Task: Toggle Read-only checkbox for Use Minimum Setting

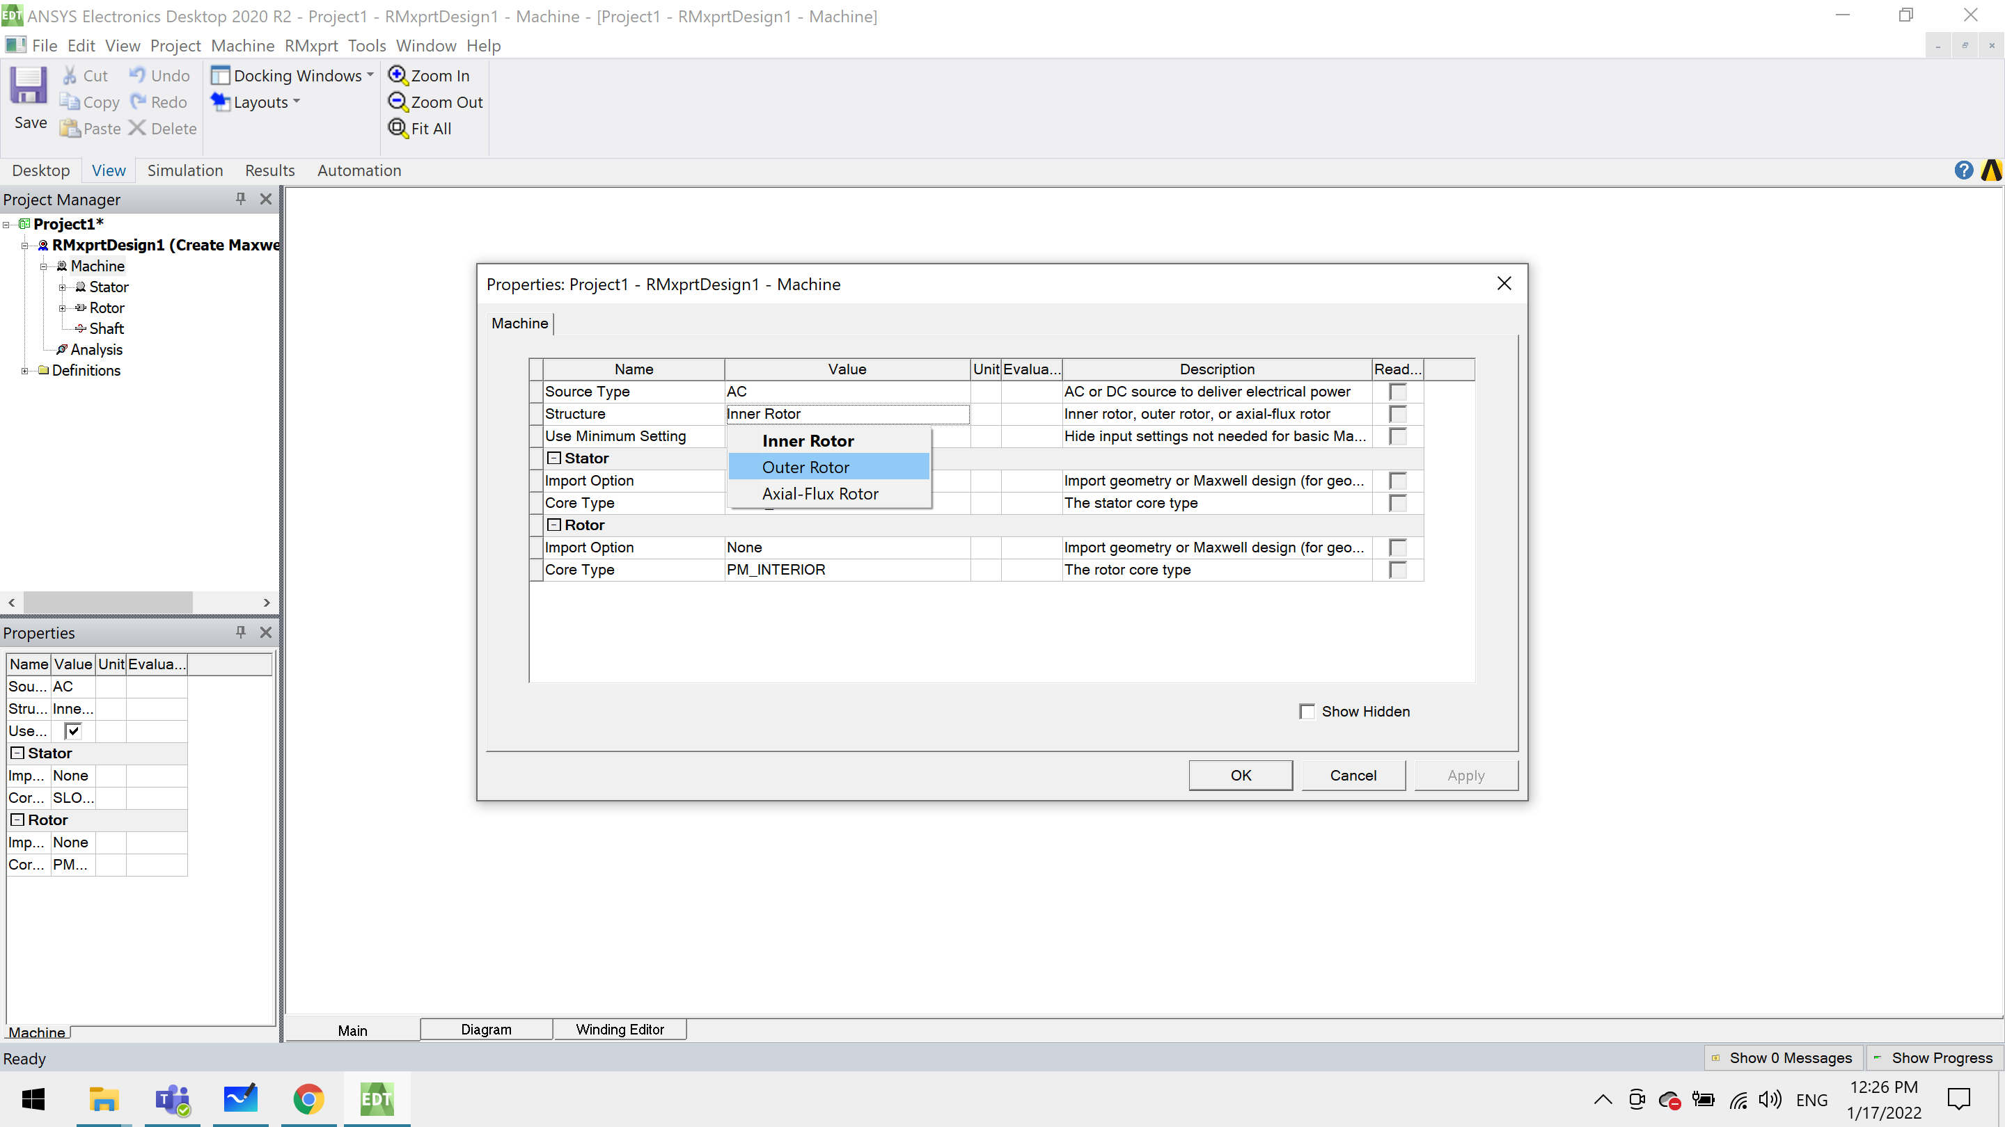Action: [x=1398, y=436]
